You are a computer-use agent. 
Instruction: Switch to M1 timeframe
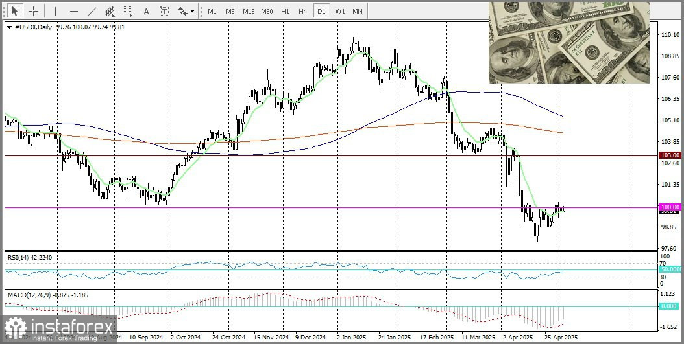(212, 11)
